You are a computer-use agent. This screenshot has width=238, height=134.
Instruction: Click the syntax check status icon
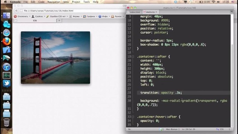tap(161, 129)
